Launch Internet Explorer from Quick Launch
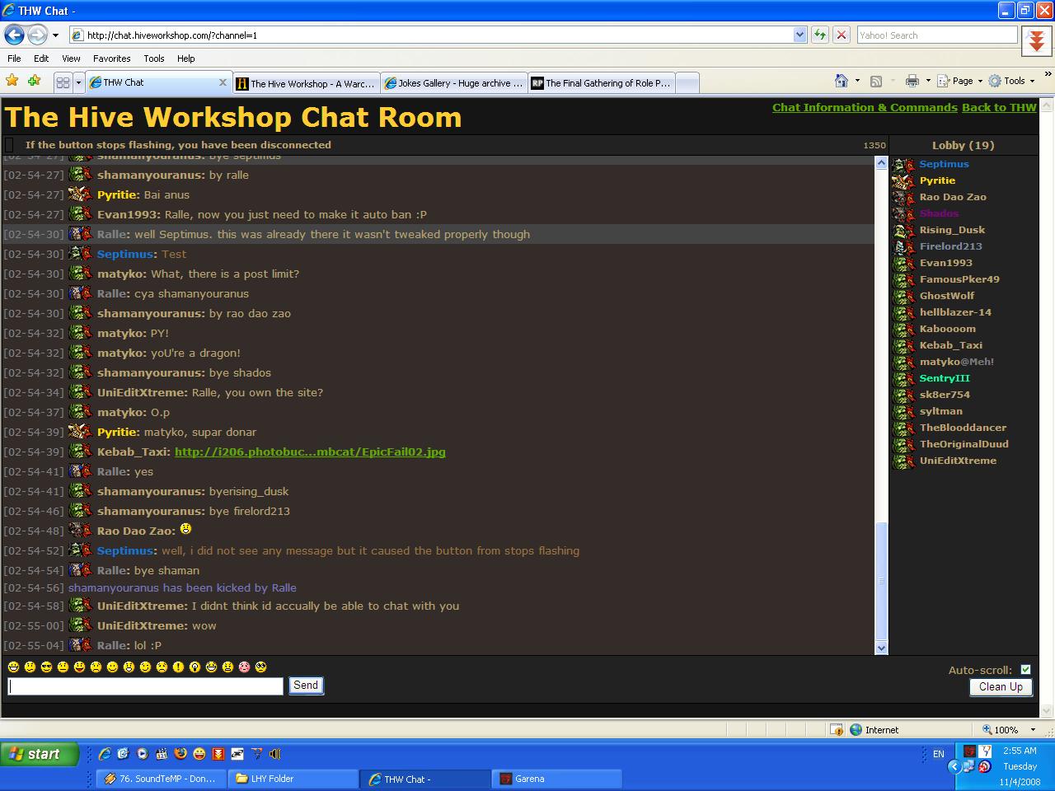The width and height of the screenshot is (1055, 791). (x=105, y=753)
